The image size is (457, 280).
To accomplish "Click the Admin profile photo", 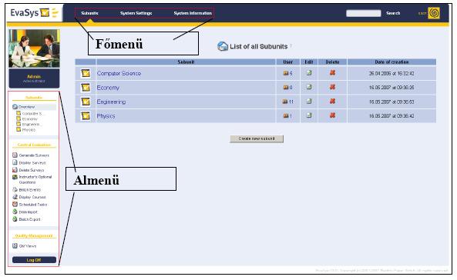I will pyautogui.click(x=35, y=48).
